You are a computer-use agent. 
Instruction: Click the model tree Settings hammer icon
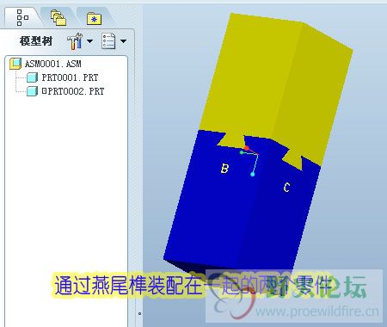pos(75,41)
